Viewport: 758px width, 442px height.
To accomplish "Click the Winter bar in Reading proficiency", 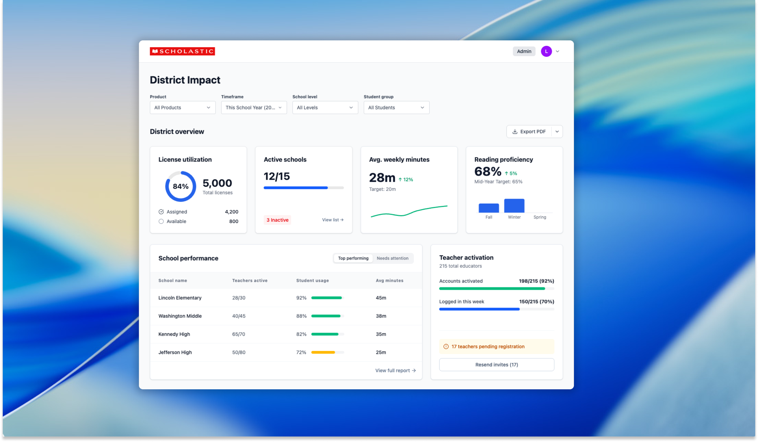I will (x=514, y=206).
